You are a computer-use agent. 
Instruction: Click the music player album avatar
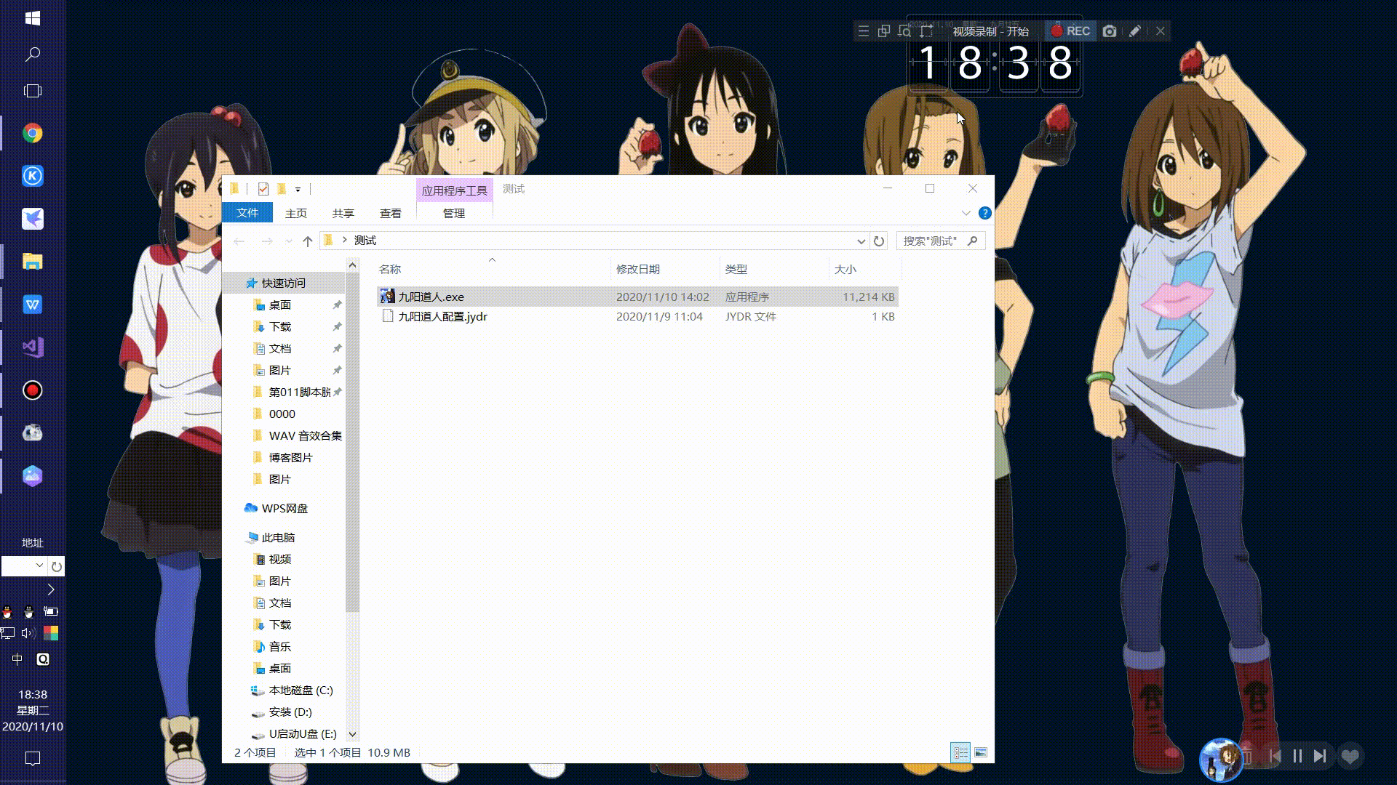1221,760
